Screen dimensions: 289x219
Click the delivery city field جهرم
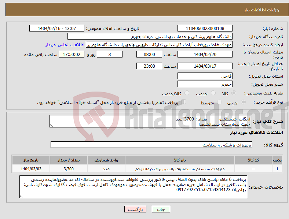point(205,84)
